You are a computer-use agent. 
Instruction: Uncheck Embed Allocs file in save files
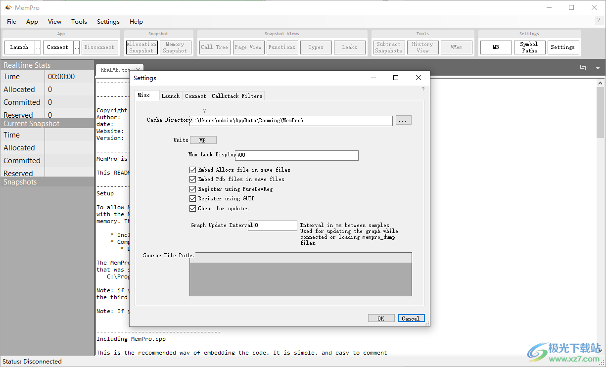click(x=193, y=170)
